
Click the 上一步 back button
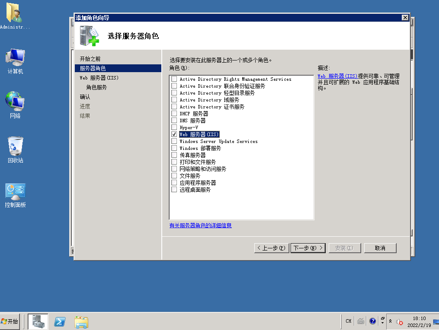click(x=272, y=248)
